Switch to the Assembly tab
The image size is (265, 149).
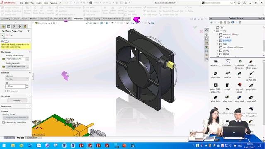tap(6, 19)
